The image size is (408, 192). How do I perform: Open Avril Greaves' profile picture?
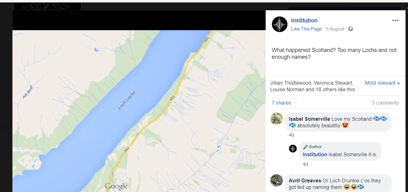(x=277, y=180)
